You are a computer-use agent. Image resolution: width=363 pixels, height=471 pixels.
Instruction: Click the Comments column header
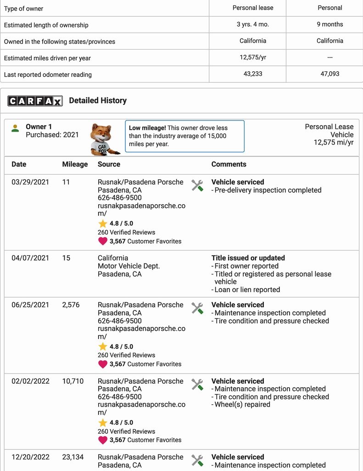point(229,164)
